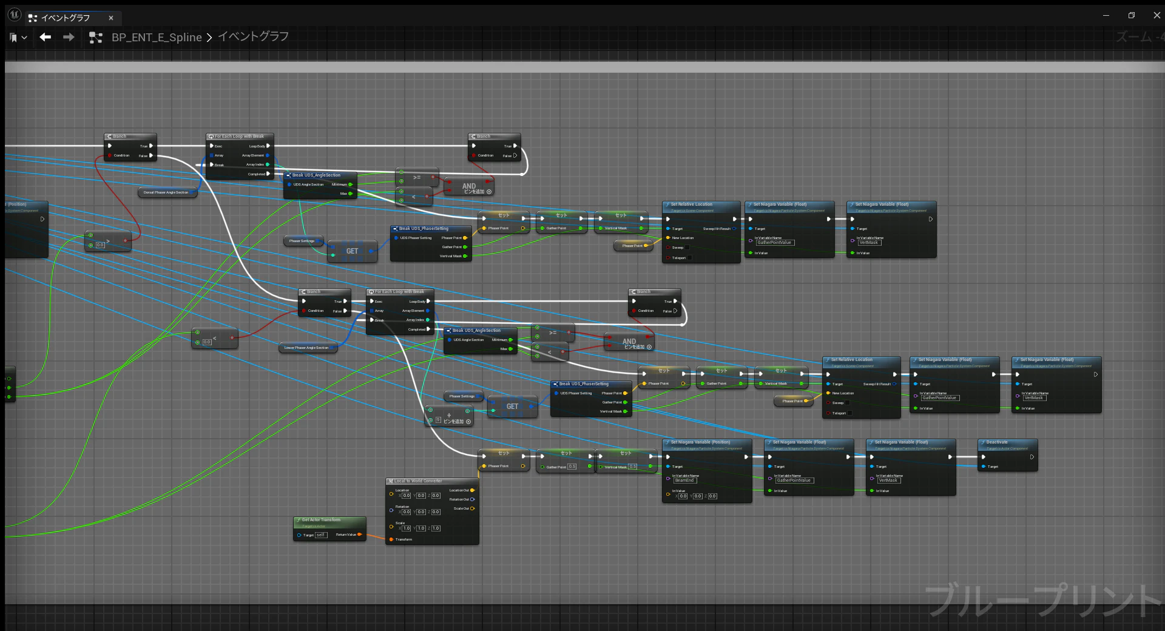Viewport: 1165px width, 631px height.
Task: Click the blueprint icon beside BP_ENT_E_Spline
Action: (95, 38)
